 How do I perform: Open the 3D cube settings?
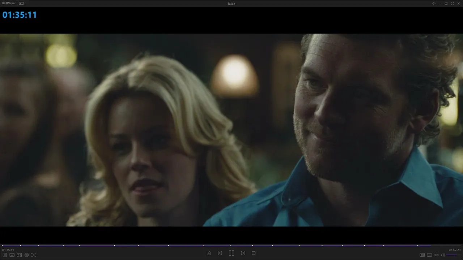pos(26,255)
